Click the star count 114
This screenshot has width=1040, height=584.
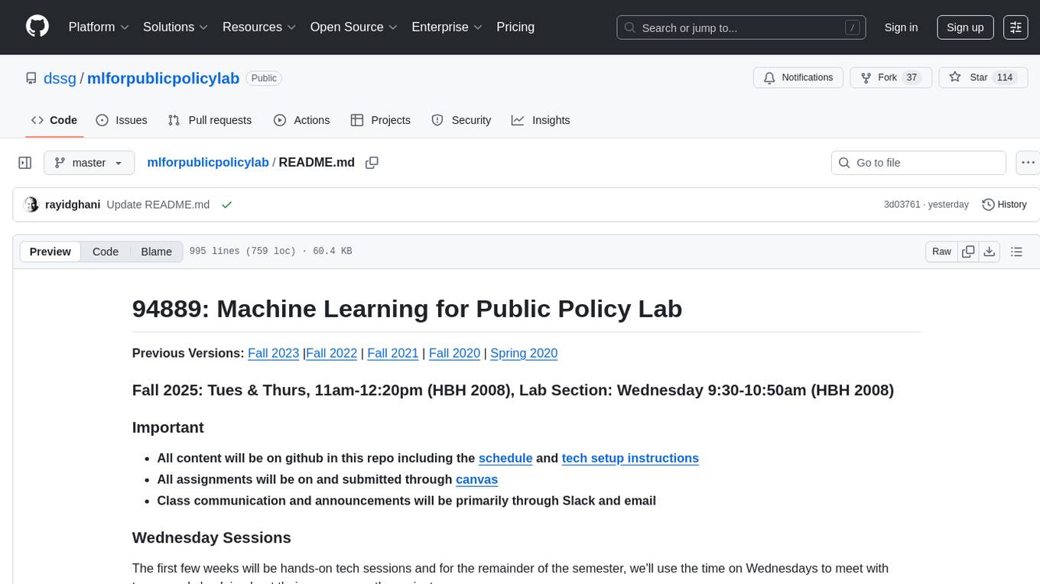click(x=1005, y=78)
